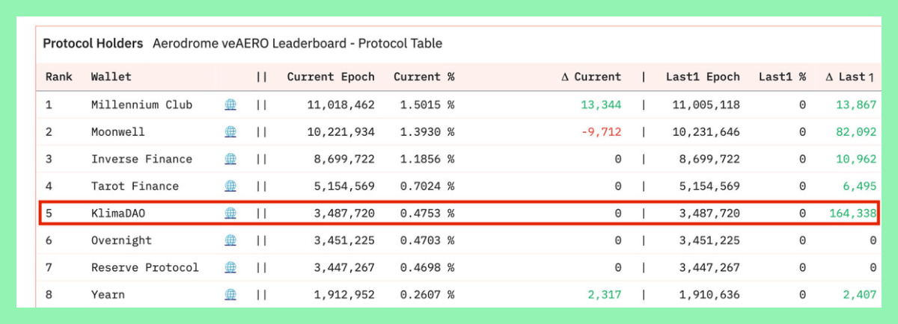Click delta Last1 value 164,338
Screen dimensions: 898x324
click(x=852, y=214)
